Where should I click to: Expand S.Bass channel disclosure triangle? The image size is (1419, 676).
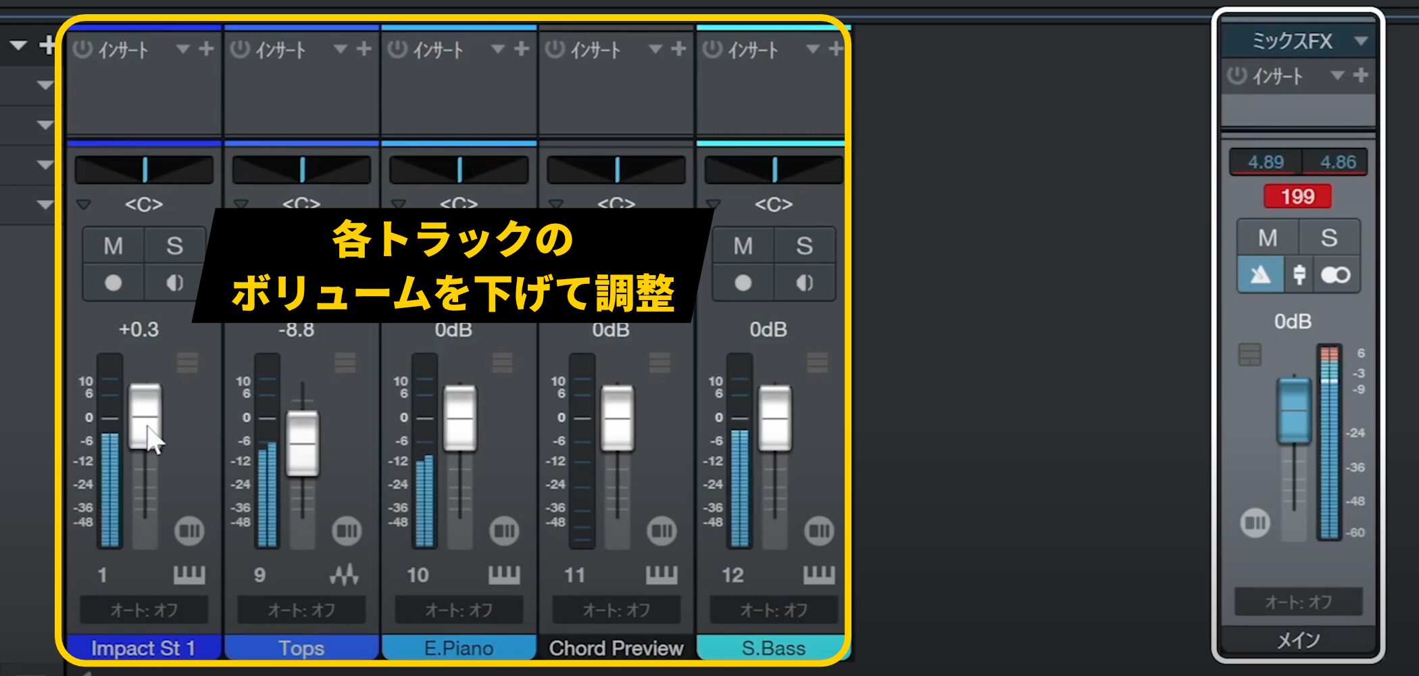click(713, 204)
